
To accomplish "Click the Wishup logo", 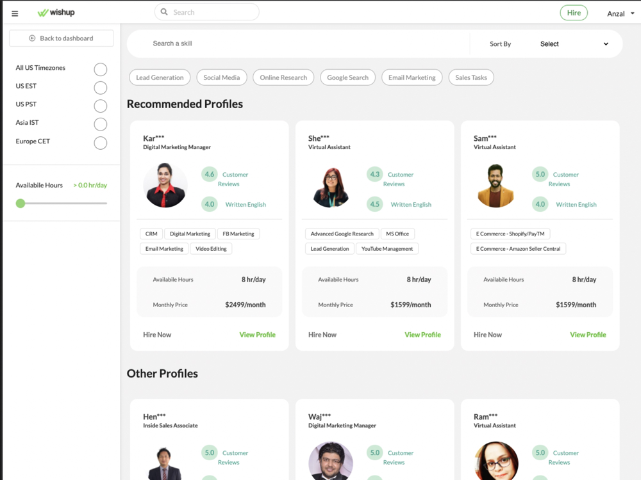I will tap(56, 13).
